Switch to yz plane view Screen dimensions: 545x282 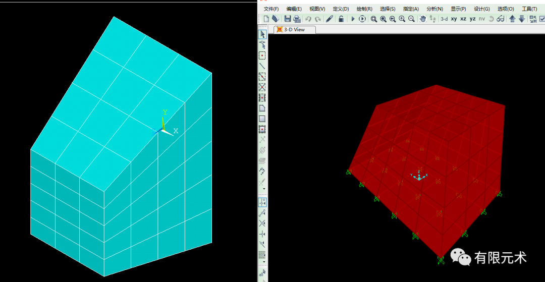(472, 19)
